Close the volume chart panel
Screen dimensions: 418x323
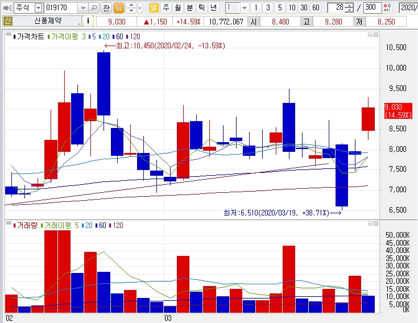click(375, 223)
